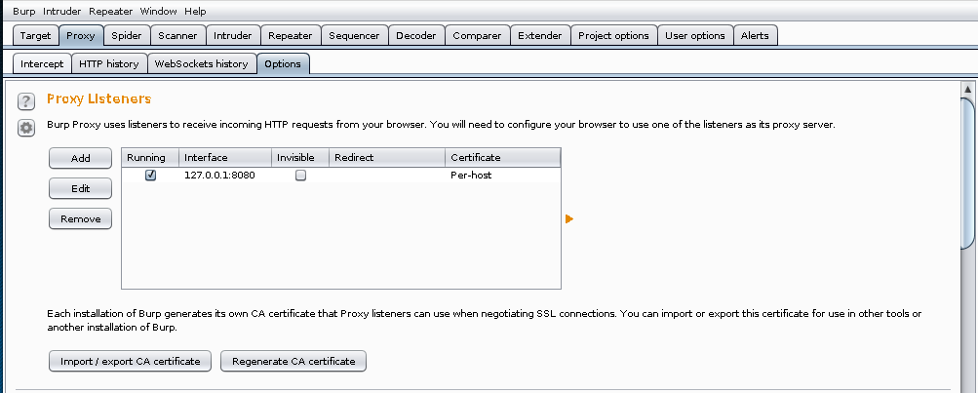Open the WebSockets history sub-tab

[202, 63]
